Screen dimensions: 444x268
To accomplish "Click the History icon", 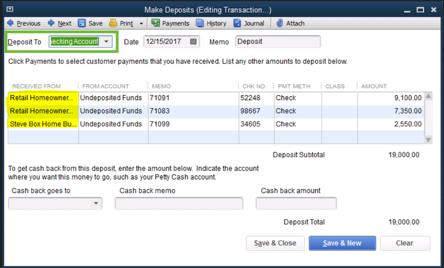I will [200, 23].
